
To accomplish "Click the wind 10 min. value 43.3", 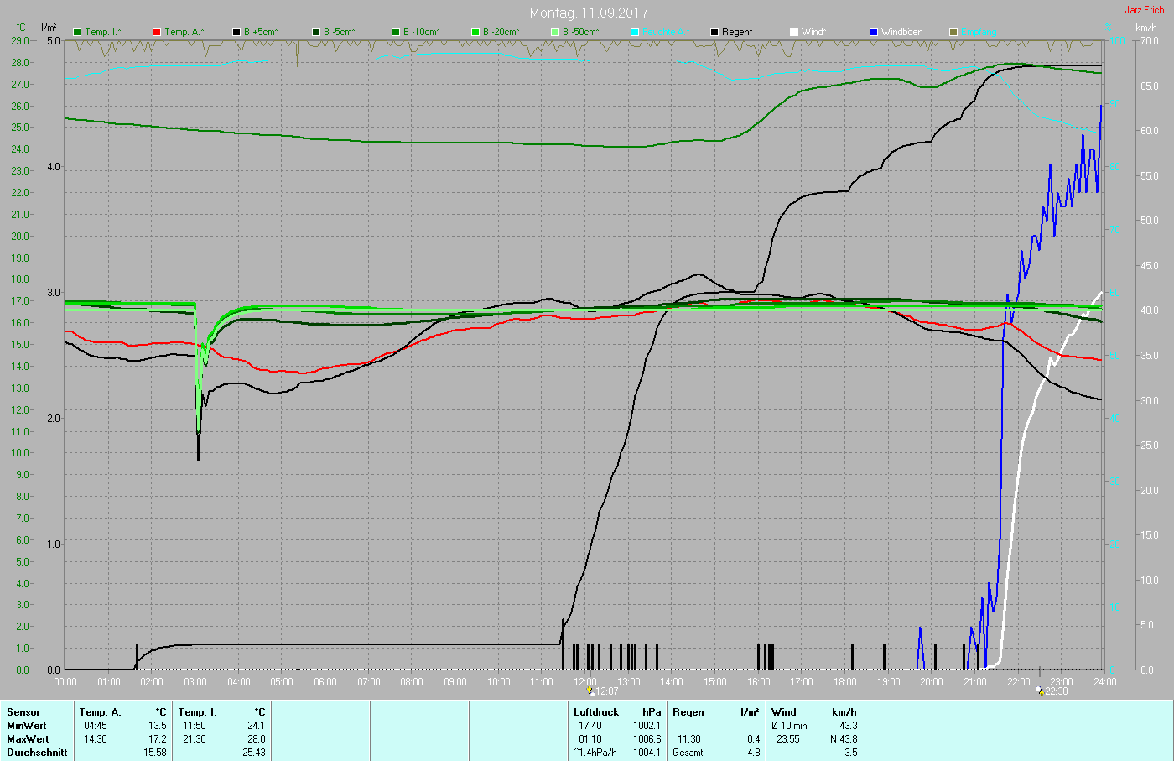I will tap(849, 726).
